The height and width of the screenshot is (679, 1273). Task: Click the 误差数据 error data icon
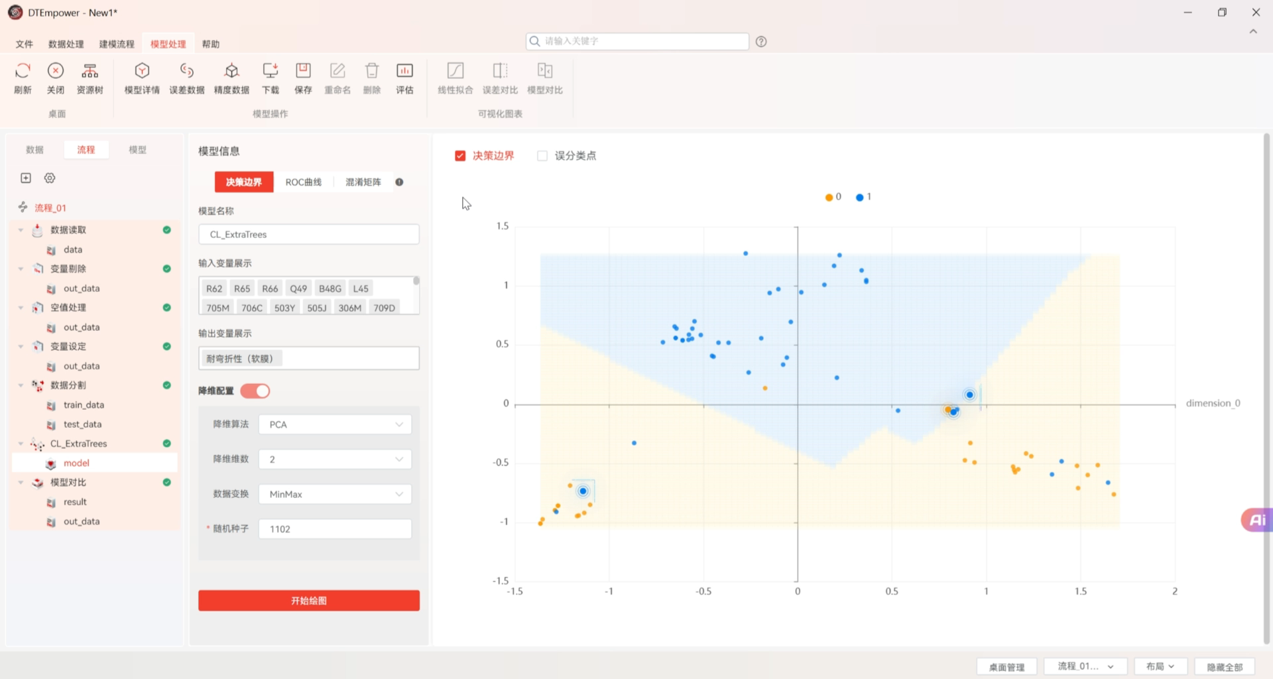click(186, 72)
